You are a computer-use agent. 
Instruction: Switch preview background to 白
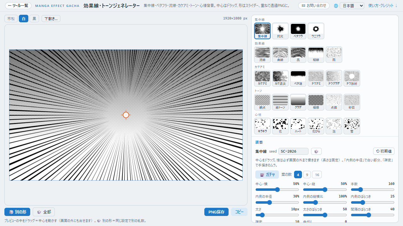(24, 19)
